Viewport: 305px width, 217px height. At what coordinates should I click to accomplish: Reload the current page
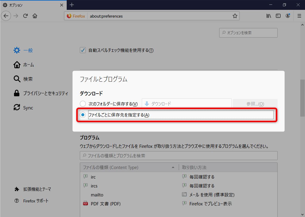25,16
